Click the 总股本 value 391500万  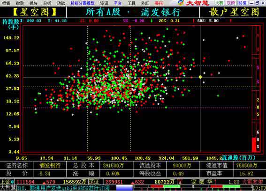click(x=114, y=165)
